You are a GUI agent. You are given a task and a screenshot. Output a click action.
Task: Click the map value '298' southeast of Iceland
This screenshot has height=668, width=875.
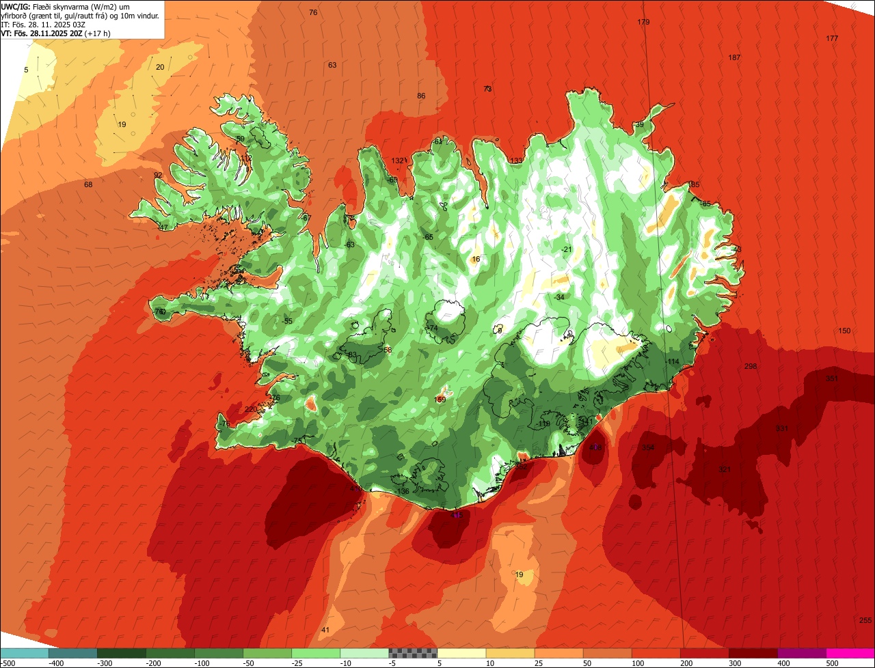(x=751, y=366)
